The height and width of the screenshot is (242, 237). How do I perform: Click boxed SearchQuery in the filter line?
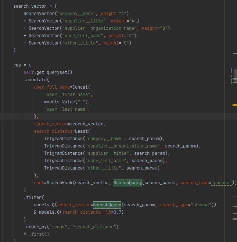coord(107,205)
